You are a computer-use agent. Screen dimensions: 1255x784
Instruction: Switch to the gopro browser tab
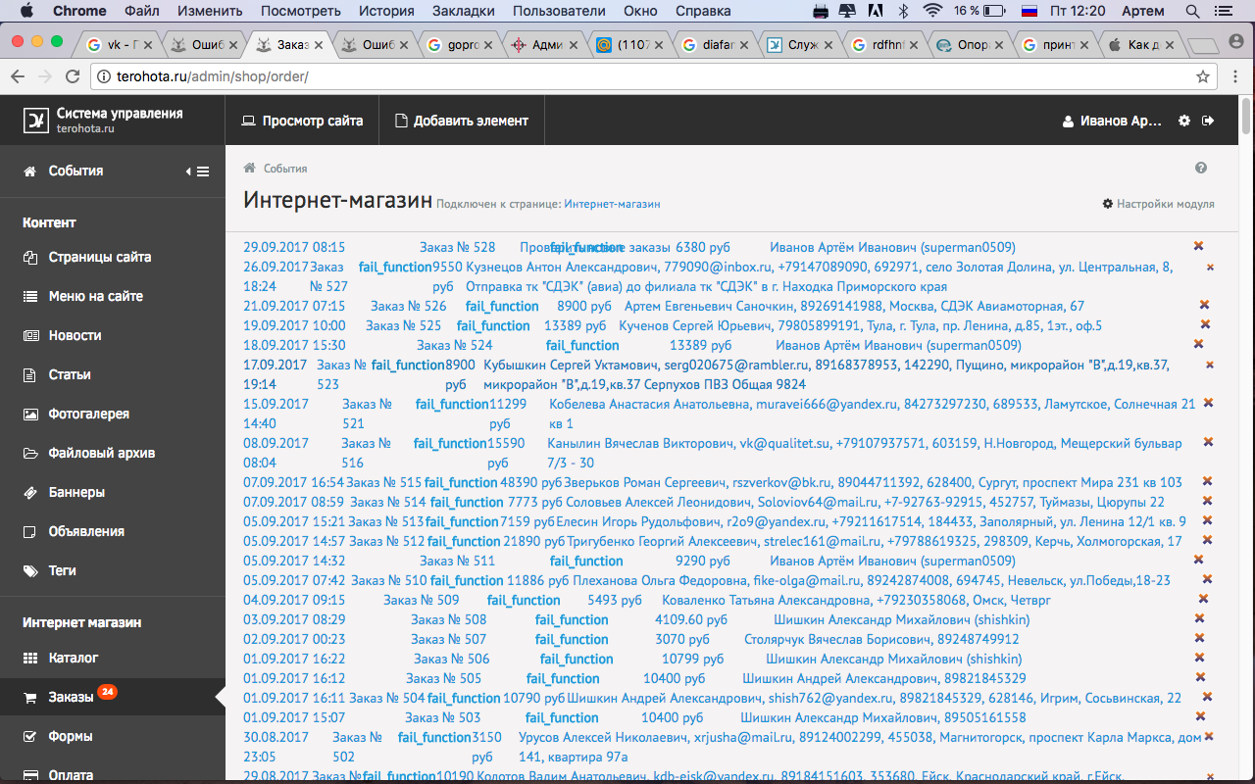460,45
